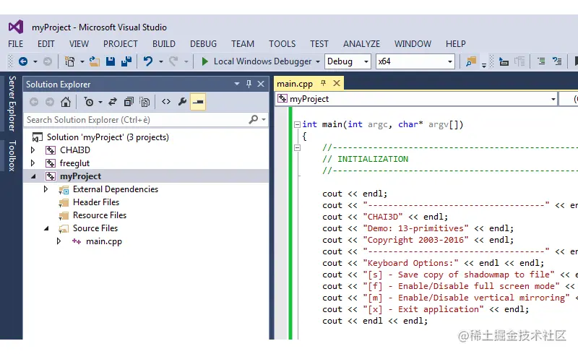The width and height of the screenshot is (578, 354).
Task: Click the Pending Changes Filter clock icon
Action: pyautogui.click(x=89, y=102)
